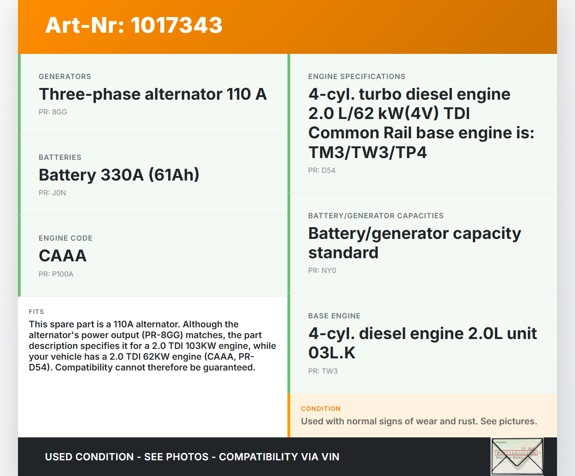Click the Fits compatibility description paragraph
575x476 pixels.
153,346
